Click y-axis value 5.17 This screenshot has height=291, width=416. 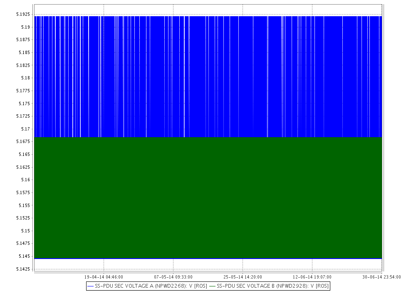[25, 129]
